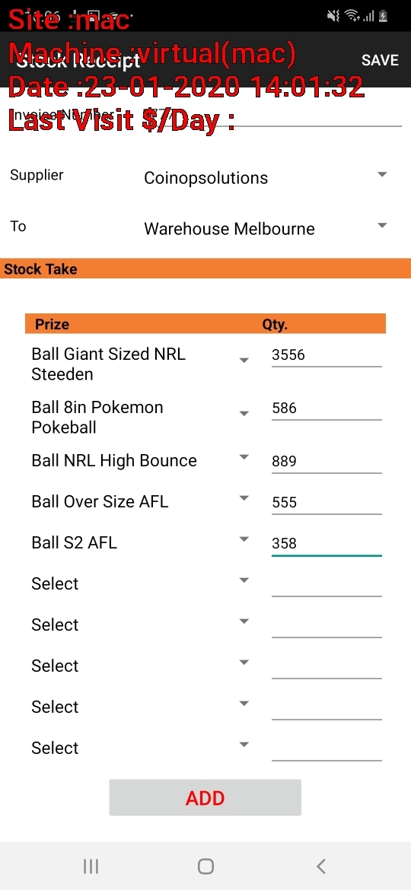Screen dimensions: 411x890
Task: Edit the quantity field showing 889
Action: pyautogui.click(x=327, y=461)
